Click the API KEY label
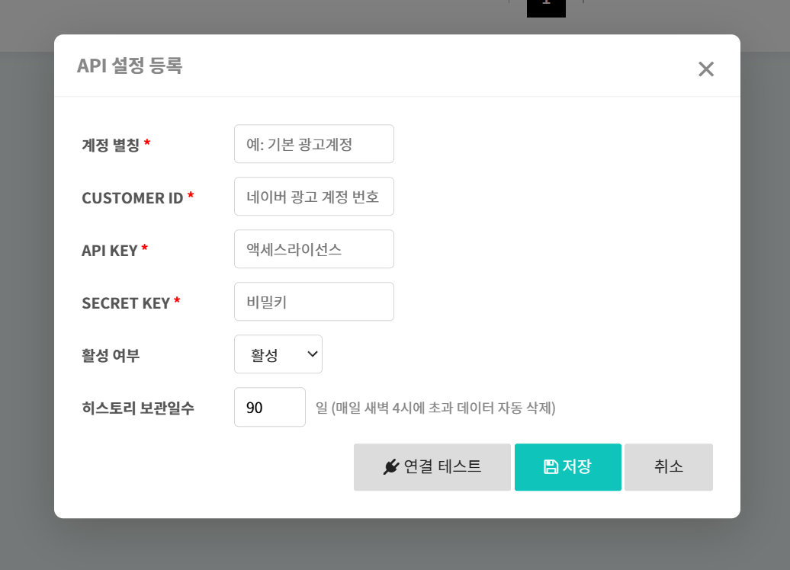This screenshot has height=570, width=790. coord(110,251)
